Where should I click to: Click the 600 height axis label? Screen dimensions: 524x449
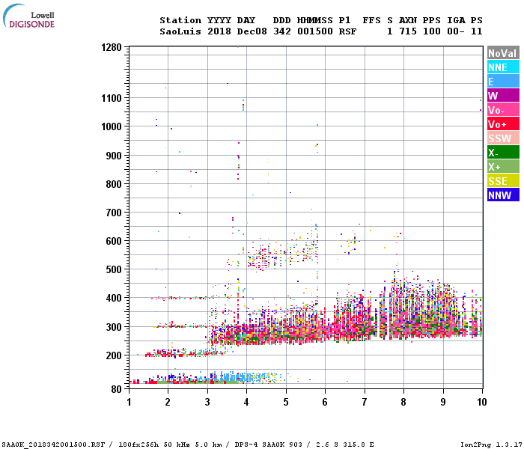114,241
